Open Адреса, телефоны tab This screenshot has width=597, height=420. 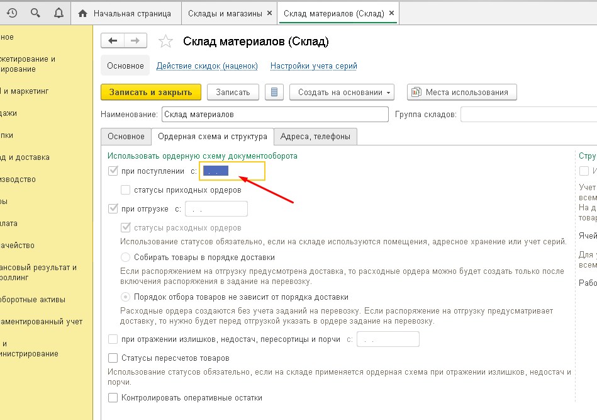315,137
